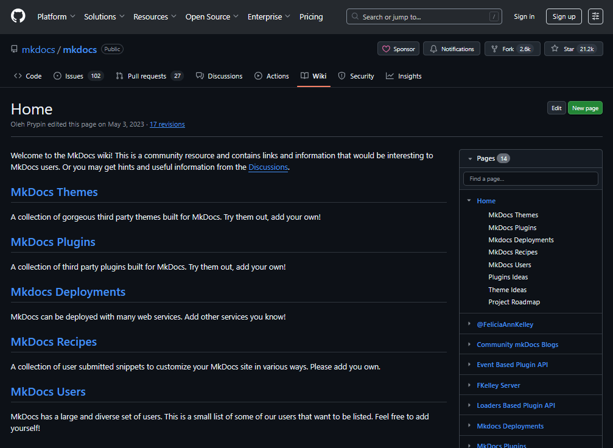Screen dimensions: 613x448
Task: Open the Solutions navigation dropdown
Action: (x=104, y=16)
